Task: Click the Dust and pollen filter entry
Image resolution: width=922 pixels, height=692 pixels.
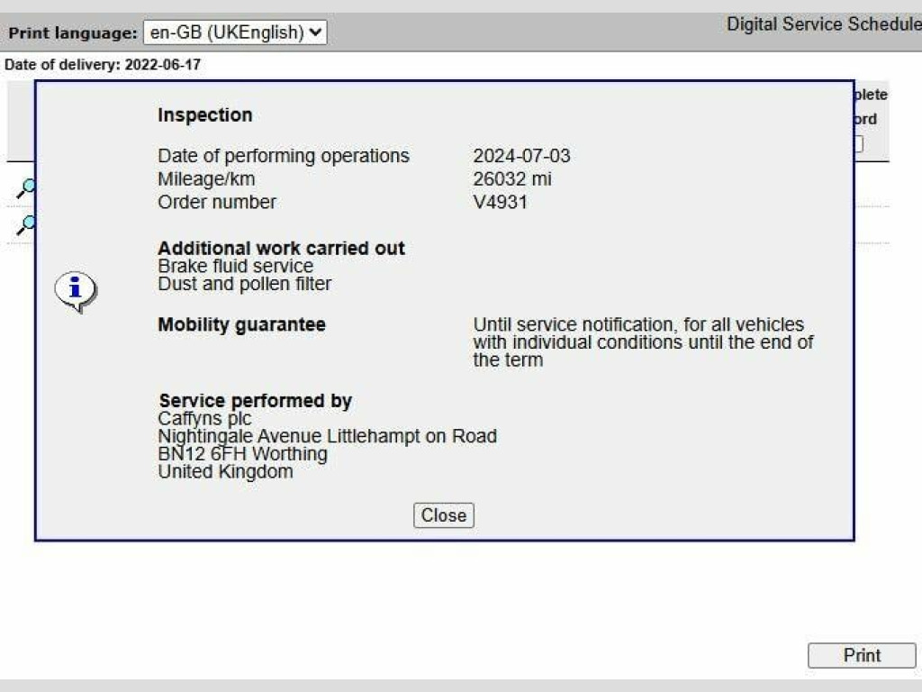Action: point(244,284)
